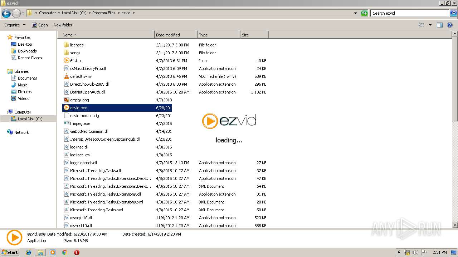Open the Organize dropdown menu
Screen dimensions: 458x257
15,25
